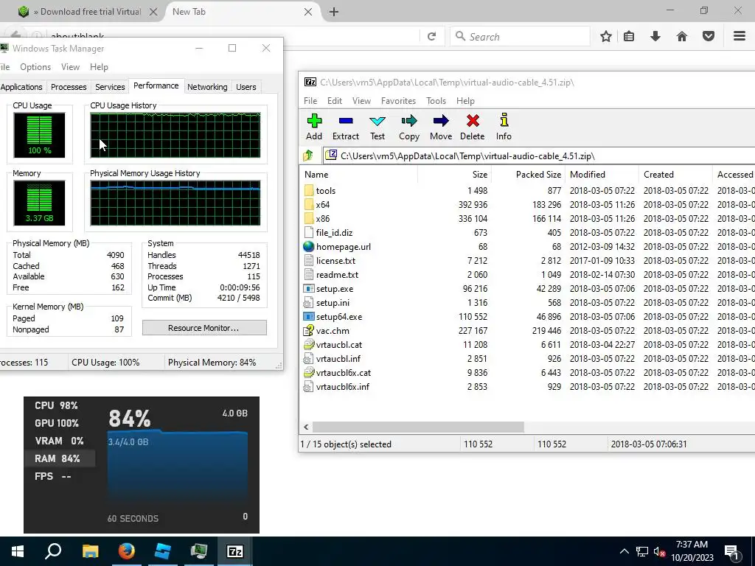Pick the homepage.url globe file
Screen dimensions: 755x566
tap(337, 246)
